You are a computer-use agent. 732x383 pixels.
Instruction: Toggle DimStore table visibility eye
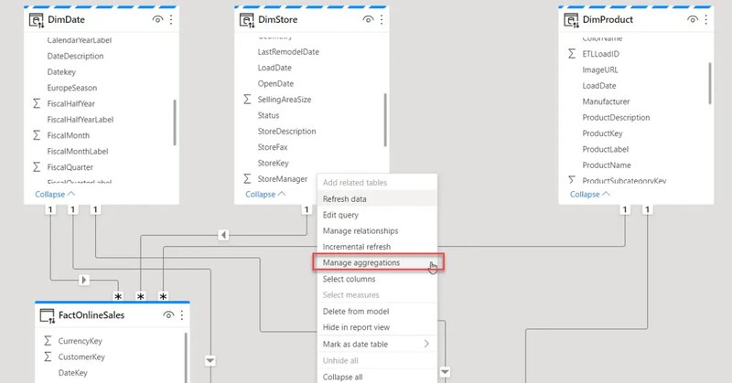(x=369, y=19)
